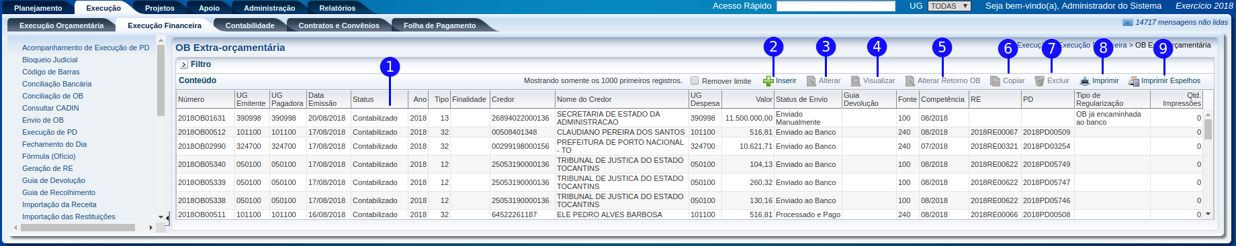
Task: Click the sidebar horizontal scrollbar
Action: point(83,228)
